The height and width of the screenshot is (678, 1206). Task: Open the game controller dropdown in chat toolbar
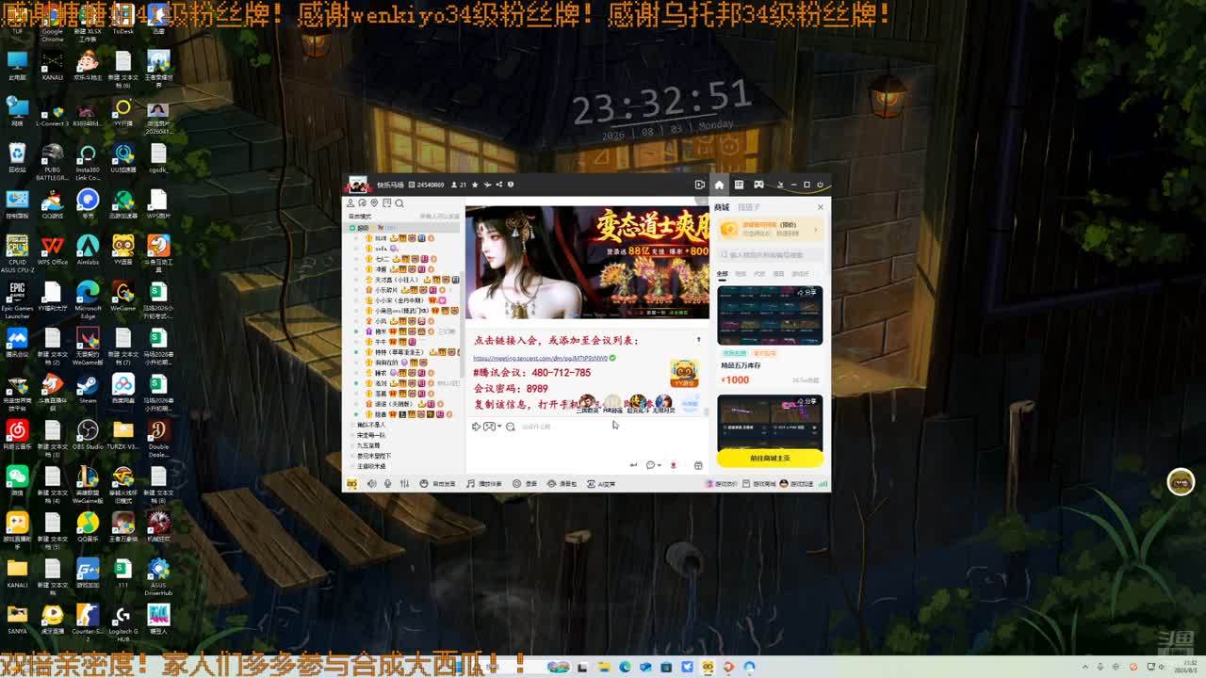[491, 427]
